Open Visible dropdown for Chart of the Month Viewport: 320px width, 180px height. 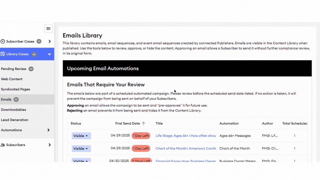coord(81,149)
